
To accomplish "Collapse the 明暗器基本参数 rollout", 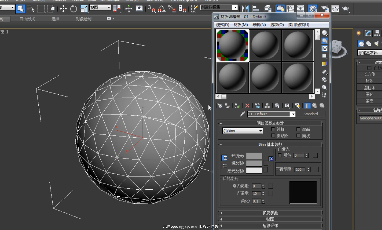I will click(270, 123).
